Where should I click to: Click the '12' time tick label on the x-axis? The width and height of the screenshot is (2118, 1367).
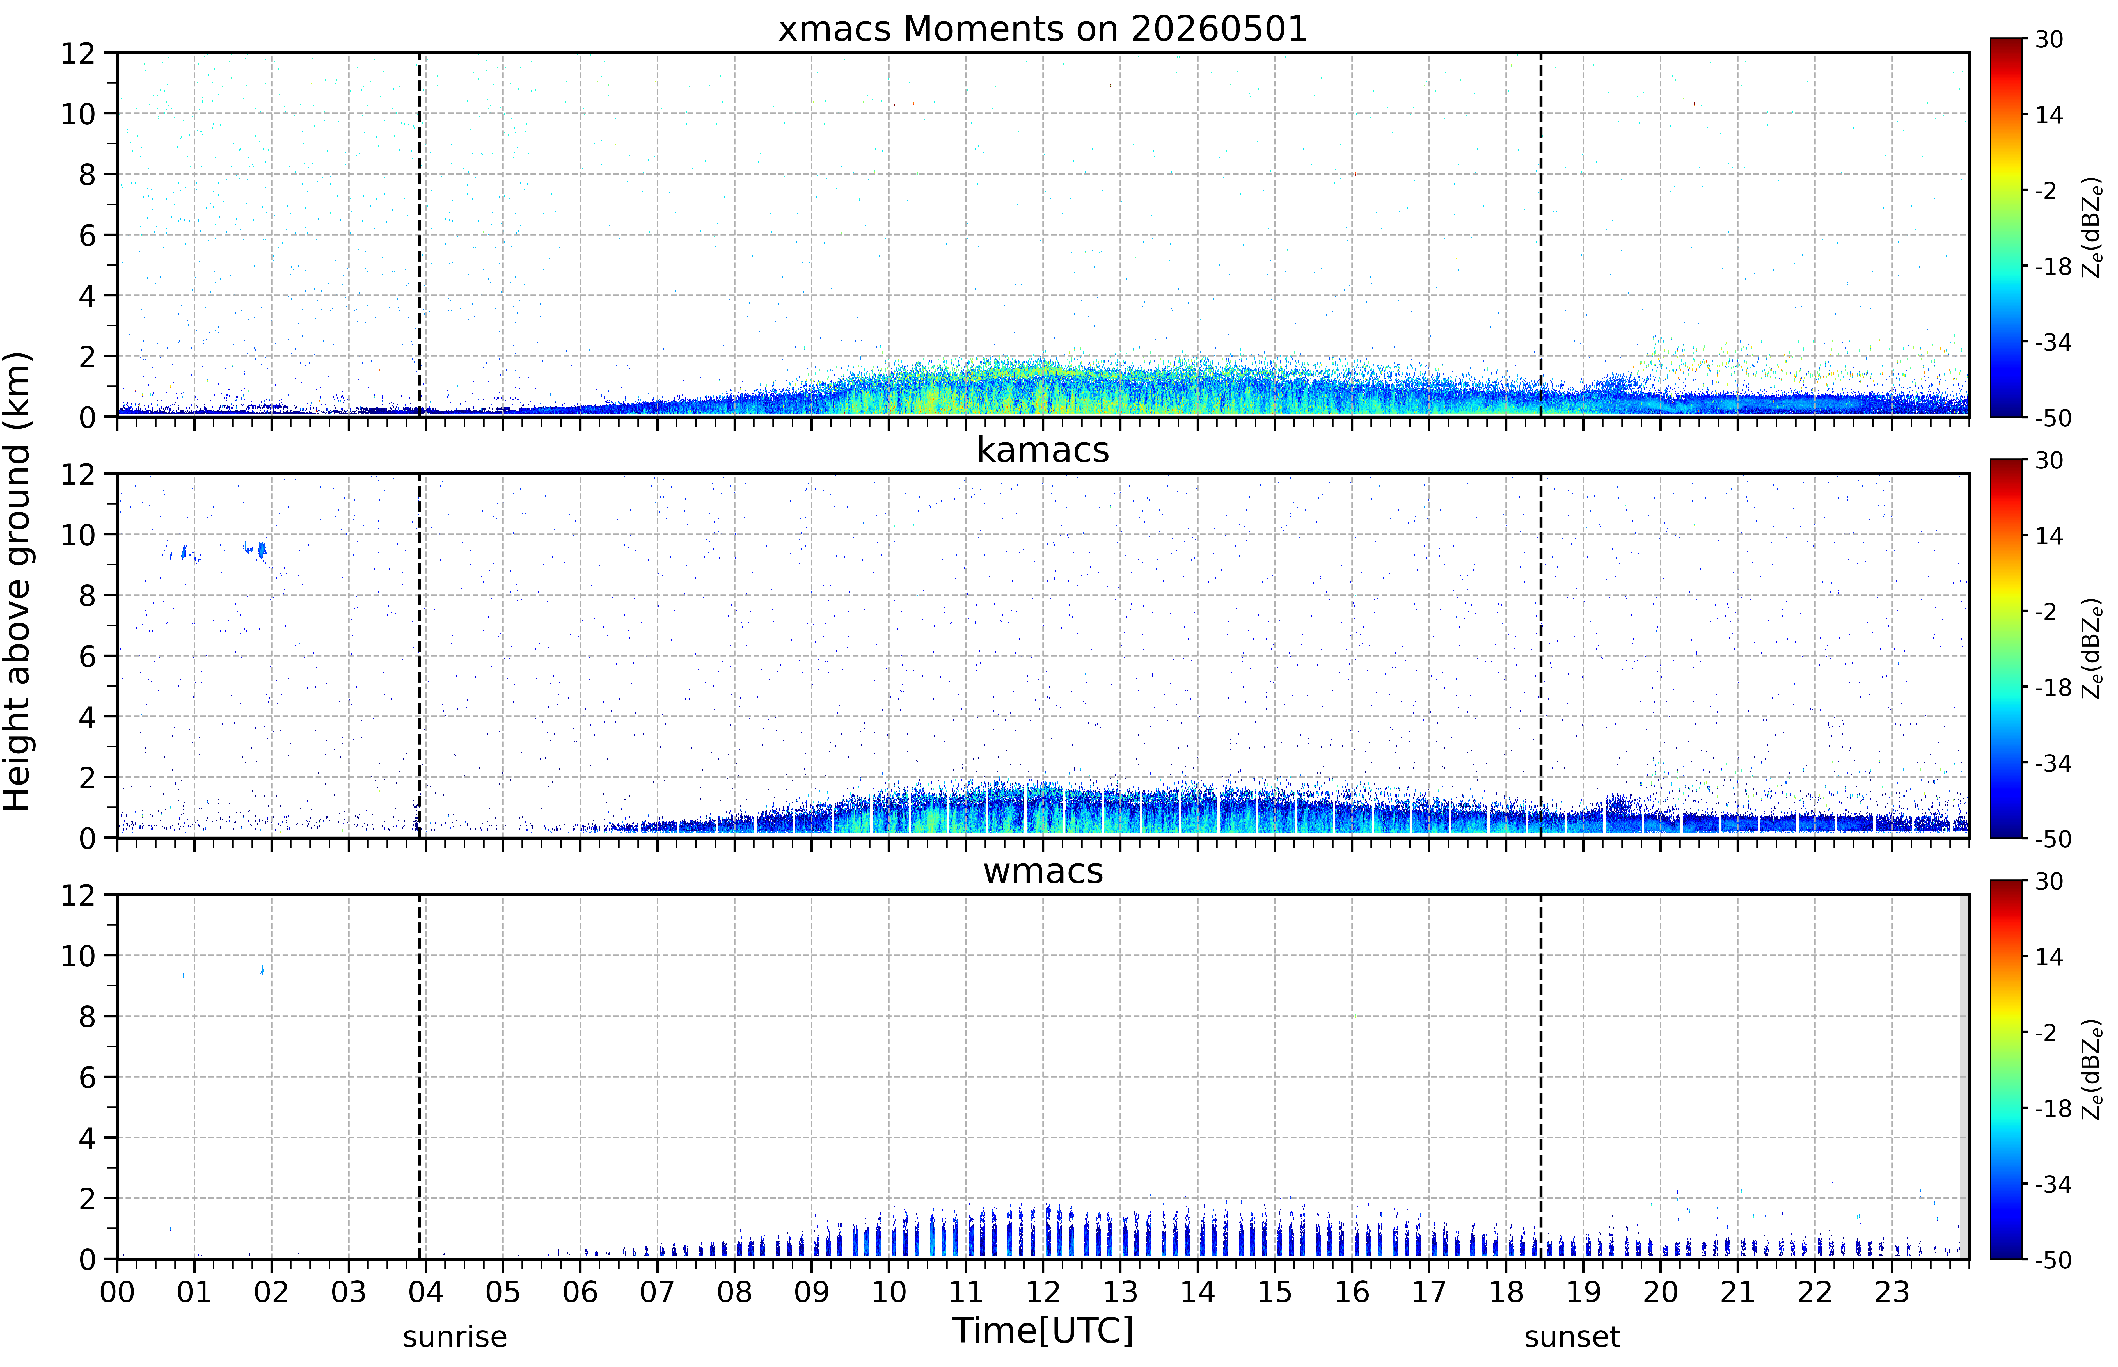point(1043,1292)
